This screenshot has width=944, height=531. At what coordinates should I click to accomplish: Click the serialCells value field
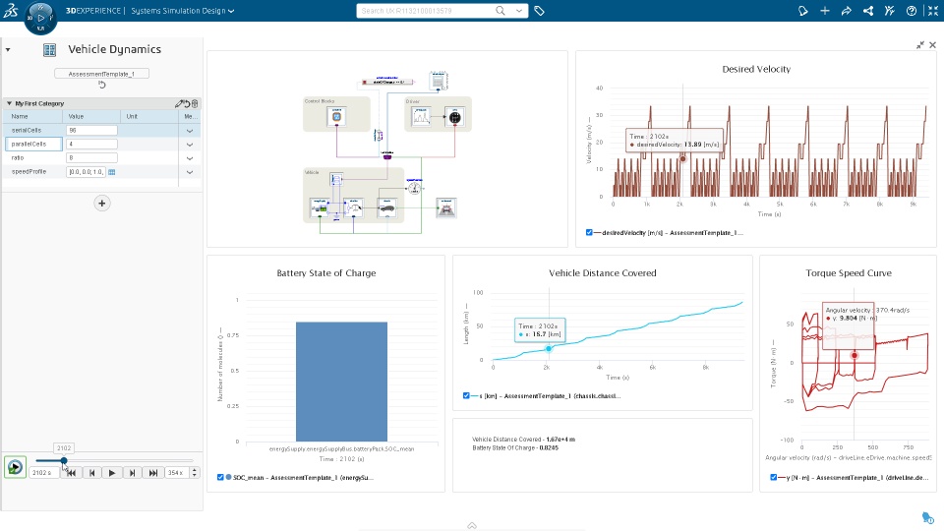[91, 130]
